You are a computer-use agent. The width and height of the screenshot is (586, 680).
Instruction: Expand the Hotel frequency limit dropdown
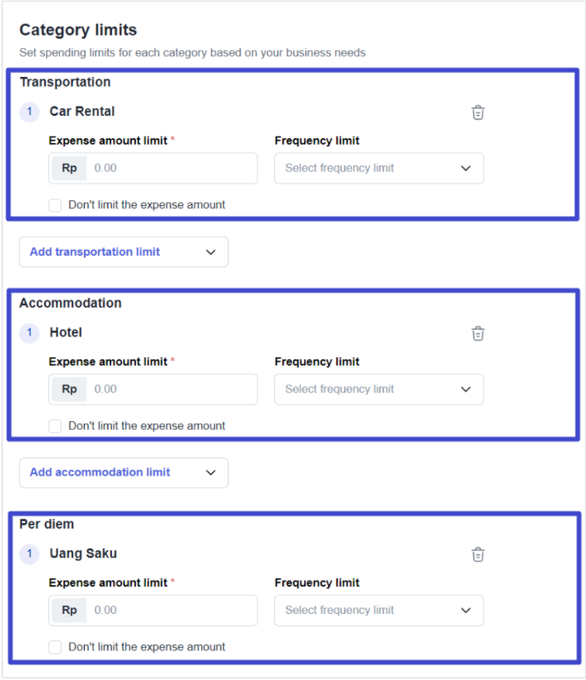[x=378, y=389]
